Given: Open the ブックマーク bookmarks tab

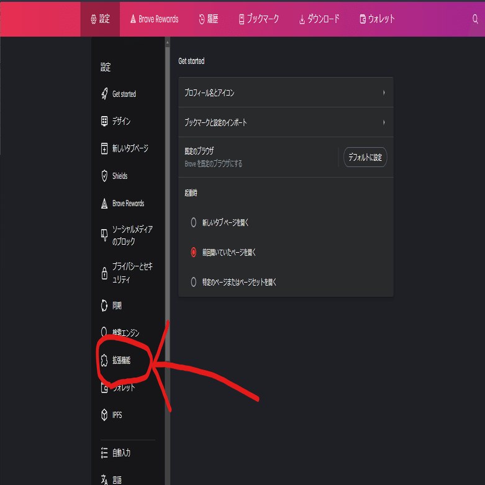Looking at the screenshot, I should click(258, 19).
